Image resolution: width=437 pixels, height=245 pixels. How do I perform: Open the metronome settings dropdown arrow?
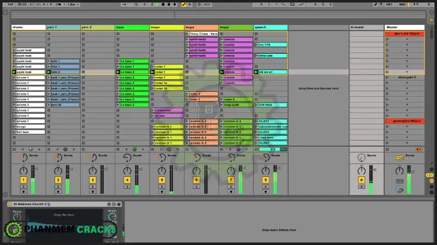pyautogui.click(x=64, y=4)
